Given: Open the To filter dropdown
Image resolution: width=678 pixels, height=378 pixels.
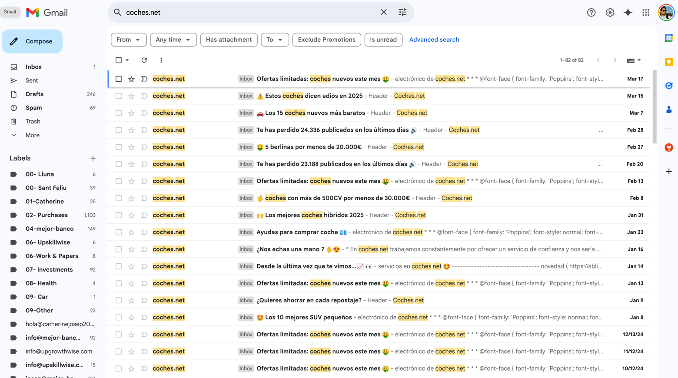Looking at the screenshot, I should tap(275, 40).
